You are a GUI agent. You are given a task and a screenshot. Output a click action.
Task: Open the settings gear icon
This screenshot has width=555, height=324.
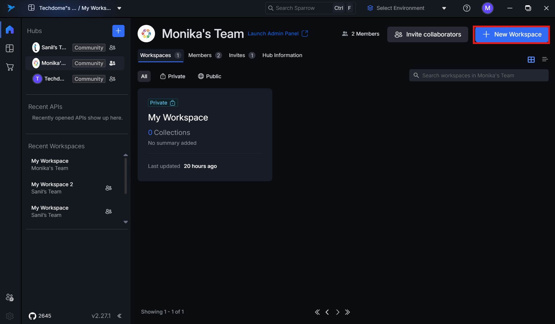pos(10,316)
